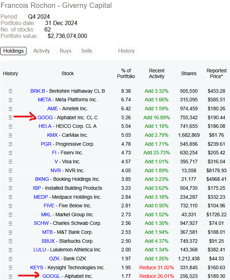
Task: Open history icon for Visa row
Action: point(10,161)
